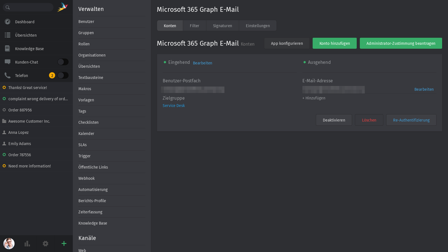
Task: Create a new ticket with the green plus
Action: pos(64,244)
